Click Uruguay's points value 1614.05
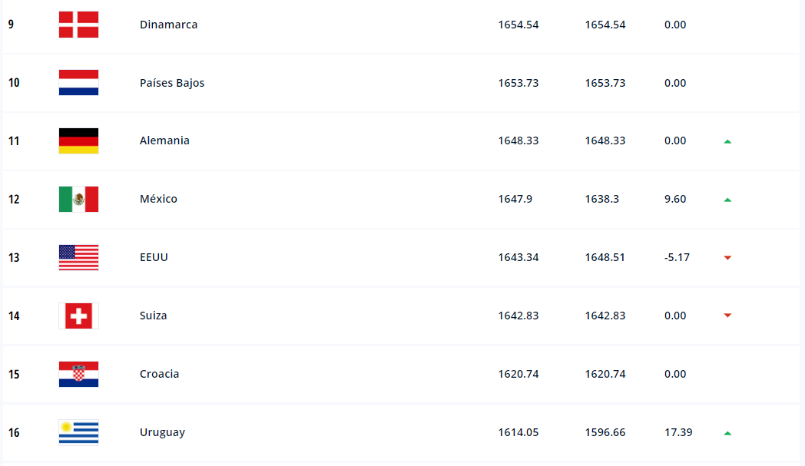The image size is (805, 466). [x=518, y=432]
